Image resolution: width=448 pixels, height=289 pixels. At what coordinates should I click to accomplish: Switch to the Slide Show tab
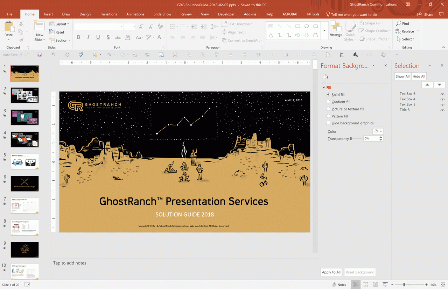(x=162, y=14)
